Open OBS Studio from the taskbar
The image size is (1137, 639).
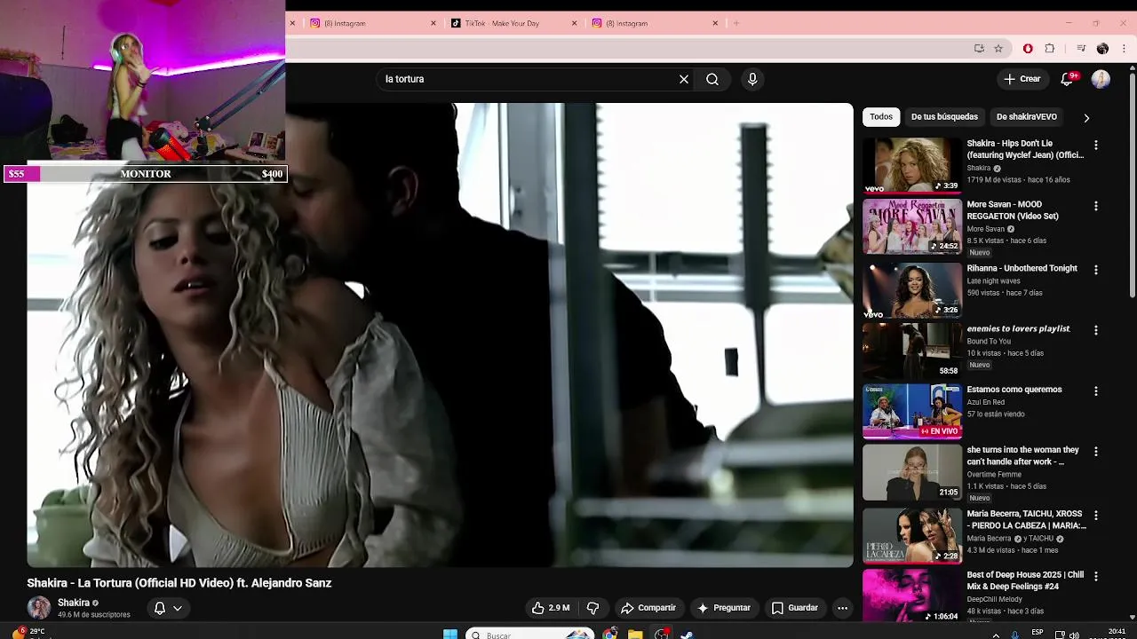click(661, 635)
